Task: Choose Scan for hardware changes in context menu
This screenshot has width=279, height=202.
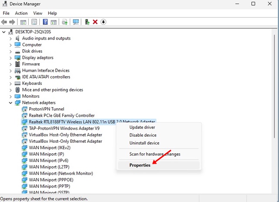Action: click(x=159, y=154)
